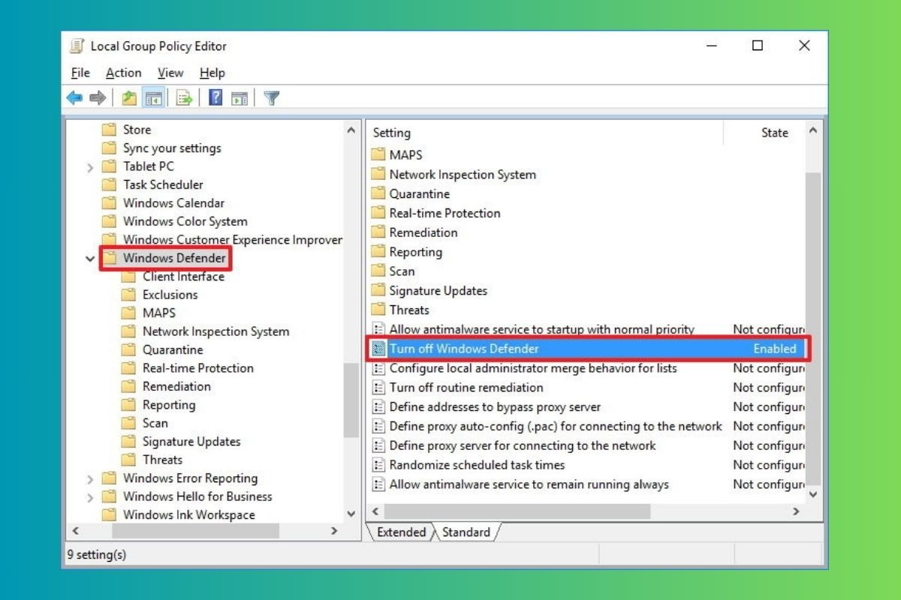Toggle the Show/Hide Action Pane icon
Screen dimensions: 901x600
pyautogui.click(x=240, y=97)
